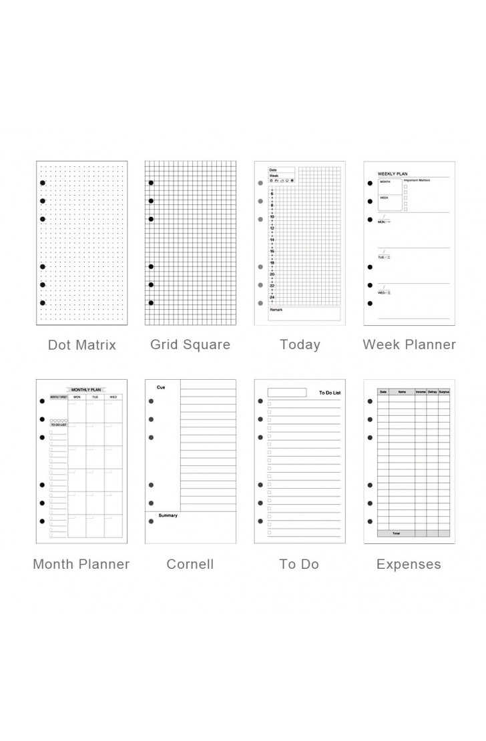The width and height of the screenshot is (486, 741).
Task: Click the Summary section of Cornell page
Action: coord(190,527)
